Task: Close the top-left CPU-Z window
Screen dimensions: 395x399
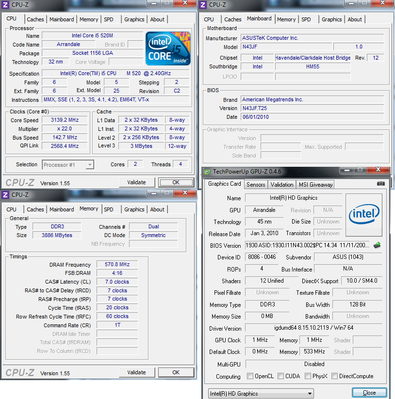Action: (185, 3)
